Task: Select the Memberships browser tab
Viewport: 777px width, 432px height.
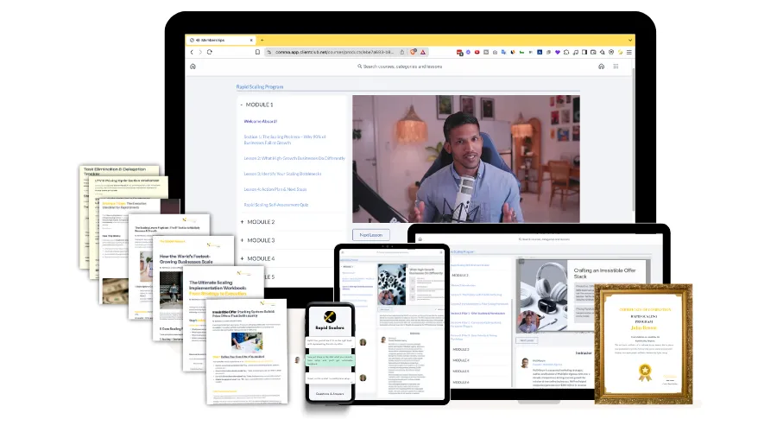Action: 220,40
